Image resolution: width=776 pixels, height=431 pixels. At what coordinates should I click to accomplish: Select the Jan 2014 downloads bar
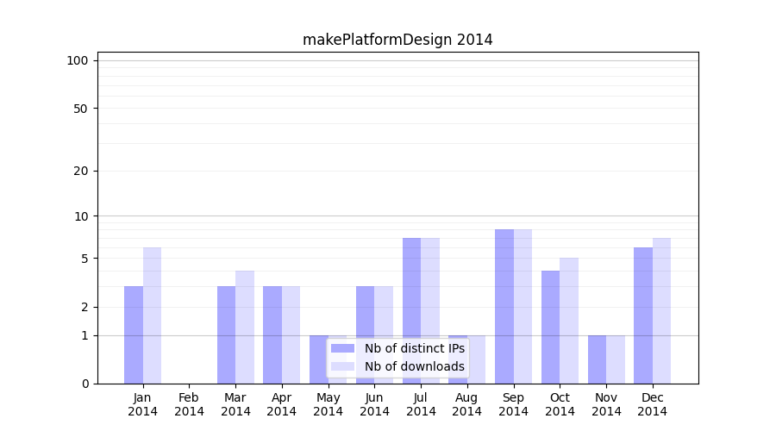153,315
